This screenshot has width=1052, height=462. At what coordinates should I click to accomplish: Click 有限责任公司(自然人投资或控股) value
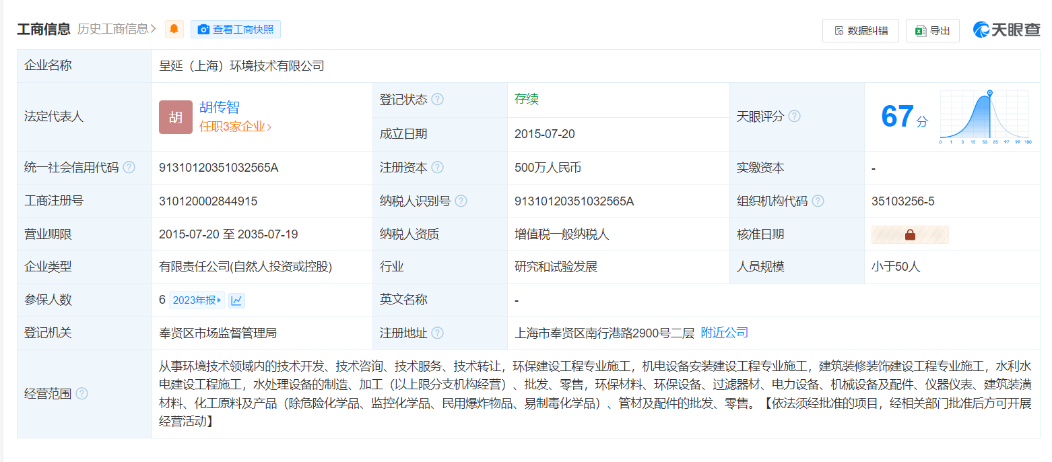[246, 267]
